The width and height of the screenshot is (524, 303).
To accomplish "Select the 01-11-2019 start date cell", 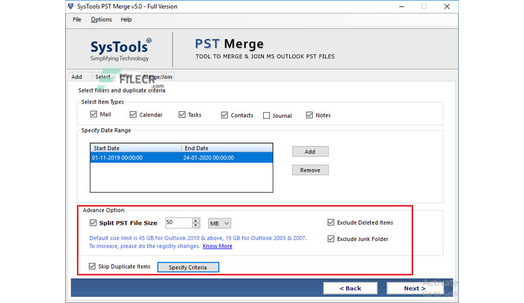I will tap(136, 158).
